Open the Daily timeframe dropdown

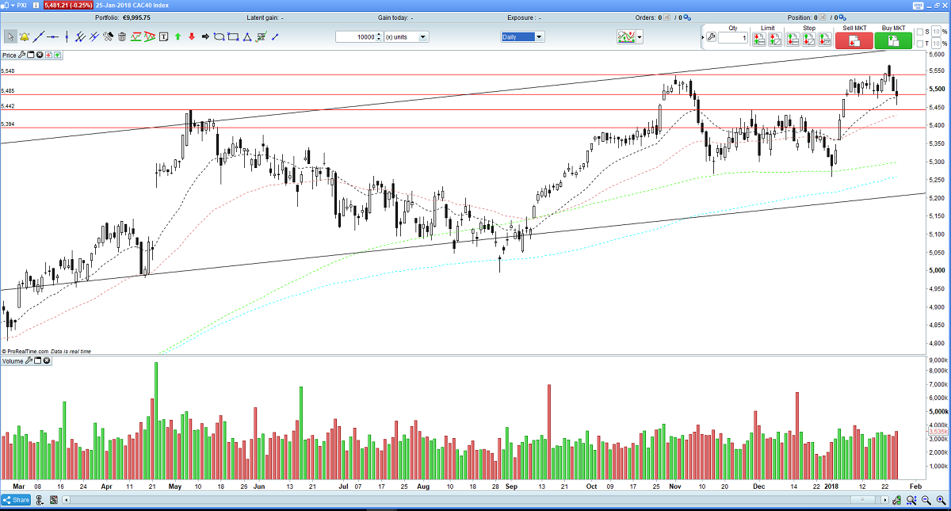pos(522,36)
